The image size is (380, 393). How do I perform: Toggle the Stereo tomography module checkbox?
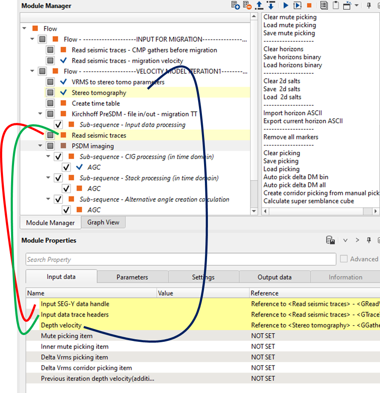pyautogui.click(x=50, y=93)
